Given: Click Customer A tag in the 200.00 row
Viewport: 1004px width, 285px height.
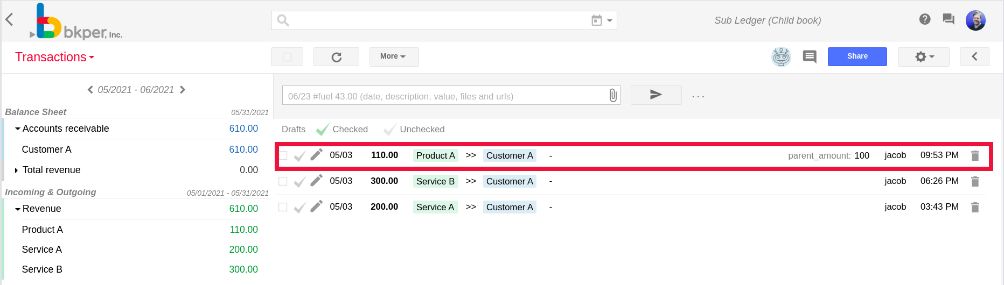Looking at the screenshot, I should pyautogui.click(x=510, y=207).
